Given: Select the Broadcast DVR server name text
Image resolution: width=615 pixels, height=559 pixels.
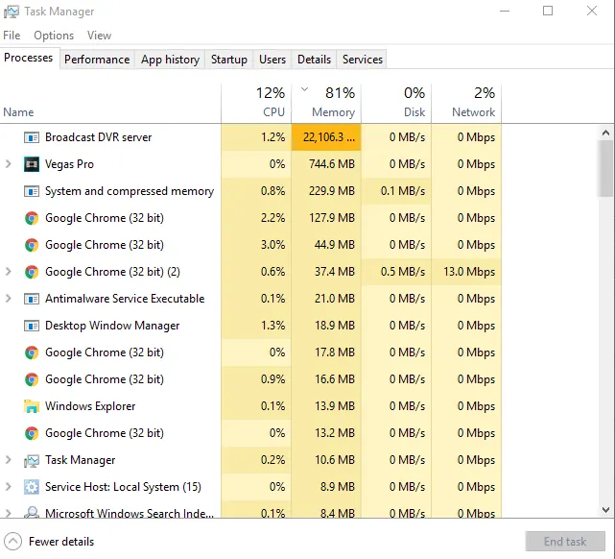Looking at the screenshot, I should click(98, 137).
